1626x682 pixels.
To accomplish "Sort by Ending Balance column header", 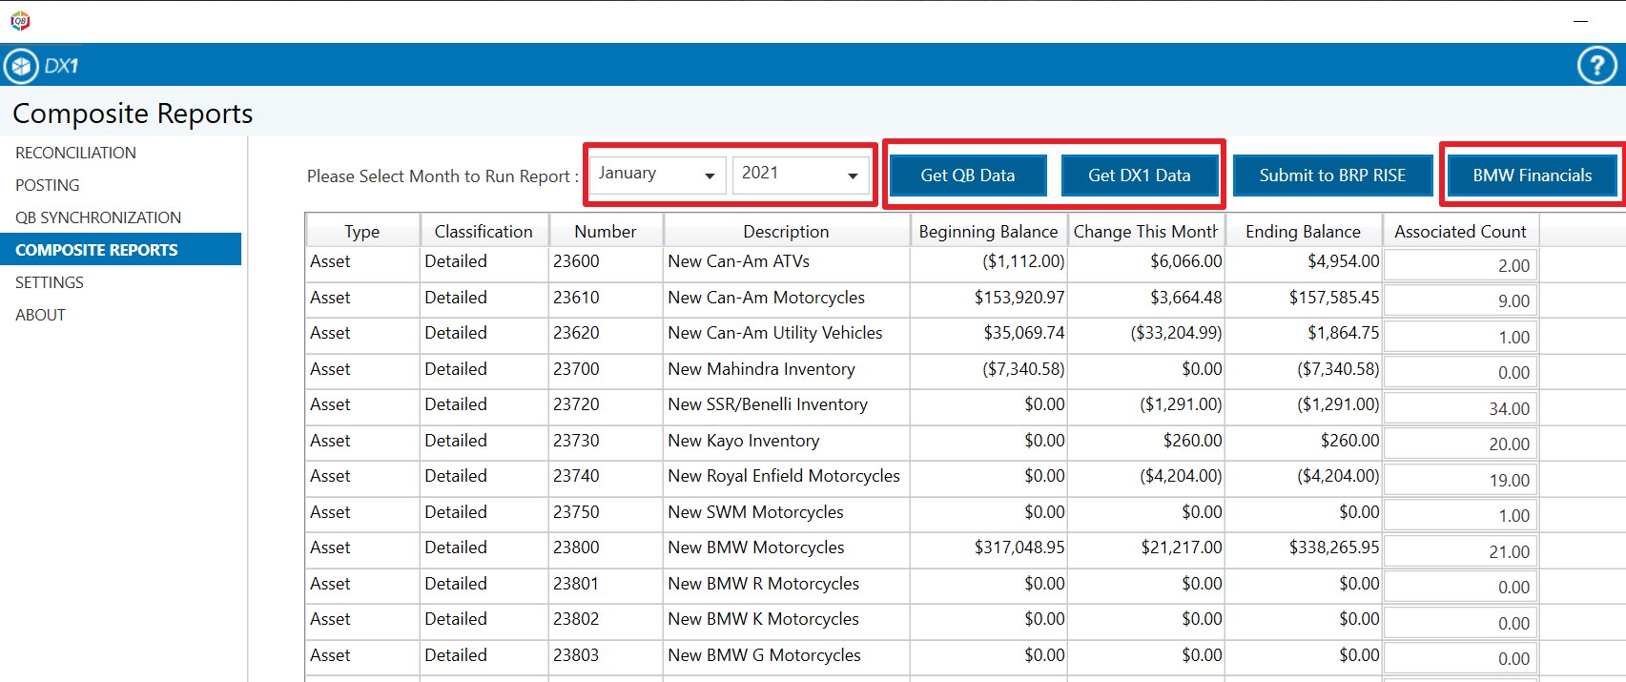I will (1303, 231).
